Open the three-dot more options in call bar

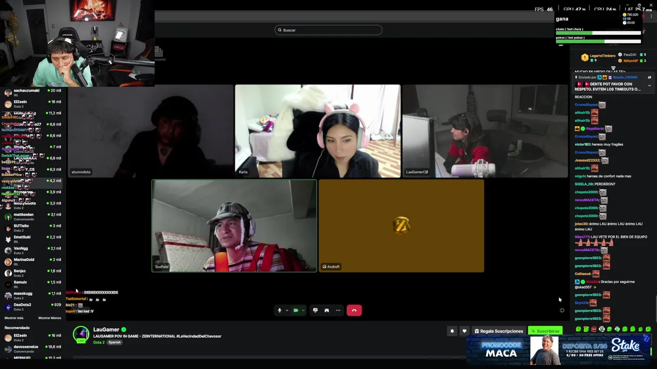(338, 310)
